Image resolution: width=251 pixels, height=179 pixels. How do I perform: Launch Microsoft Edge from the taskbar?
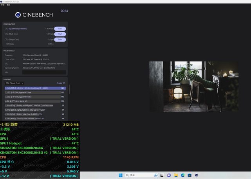[x=182, y=175]
